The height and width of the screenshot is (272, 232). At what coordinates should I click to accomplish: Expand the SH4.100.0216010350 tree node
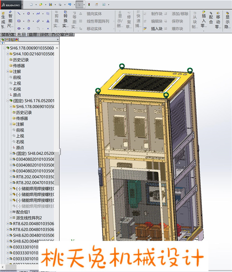[x=8, y=54]
